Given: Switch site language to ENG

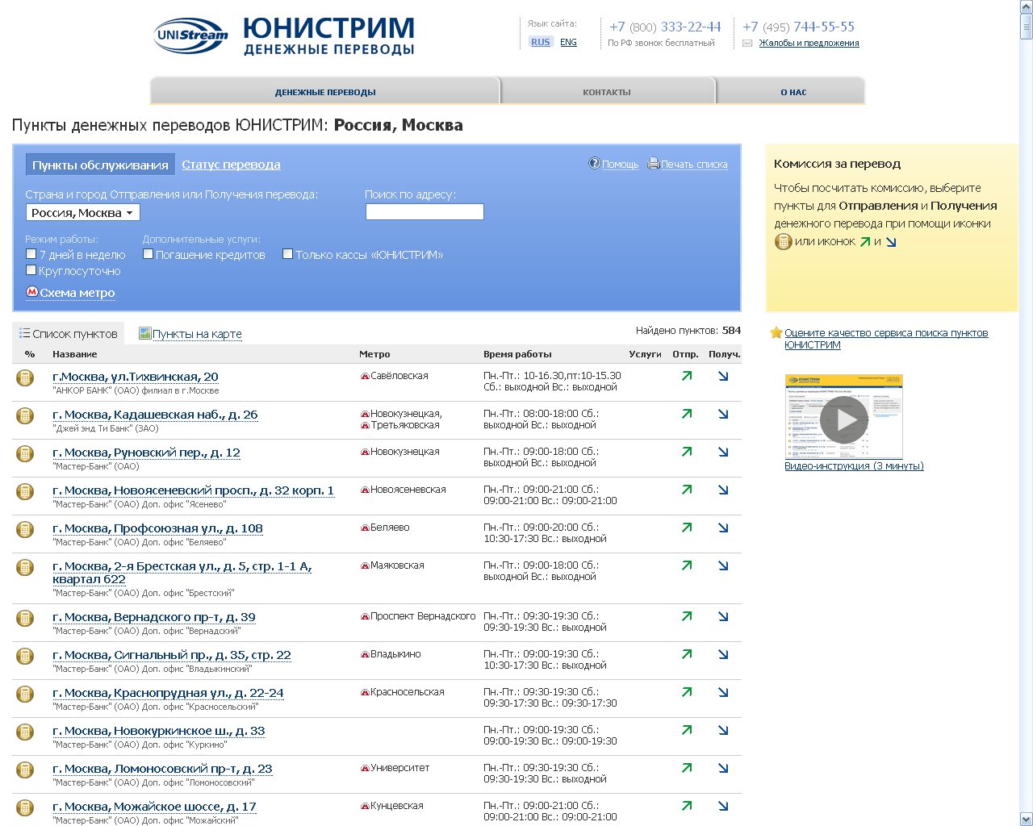Looking at the screenshot, I should (x=568, y=43).
